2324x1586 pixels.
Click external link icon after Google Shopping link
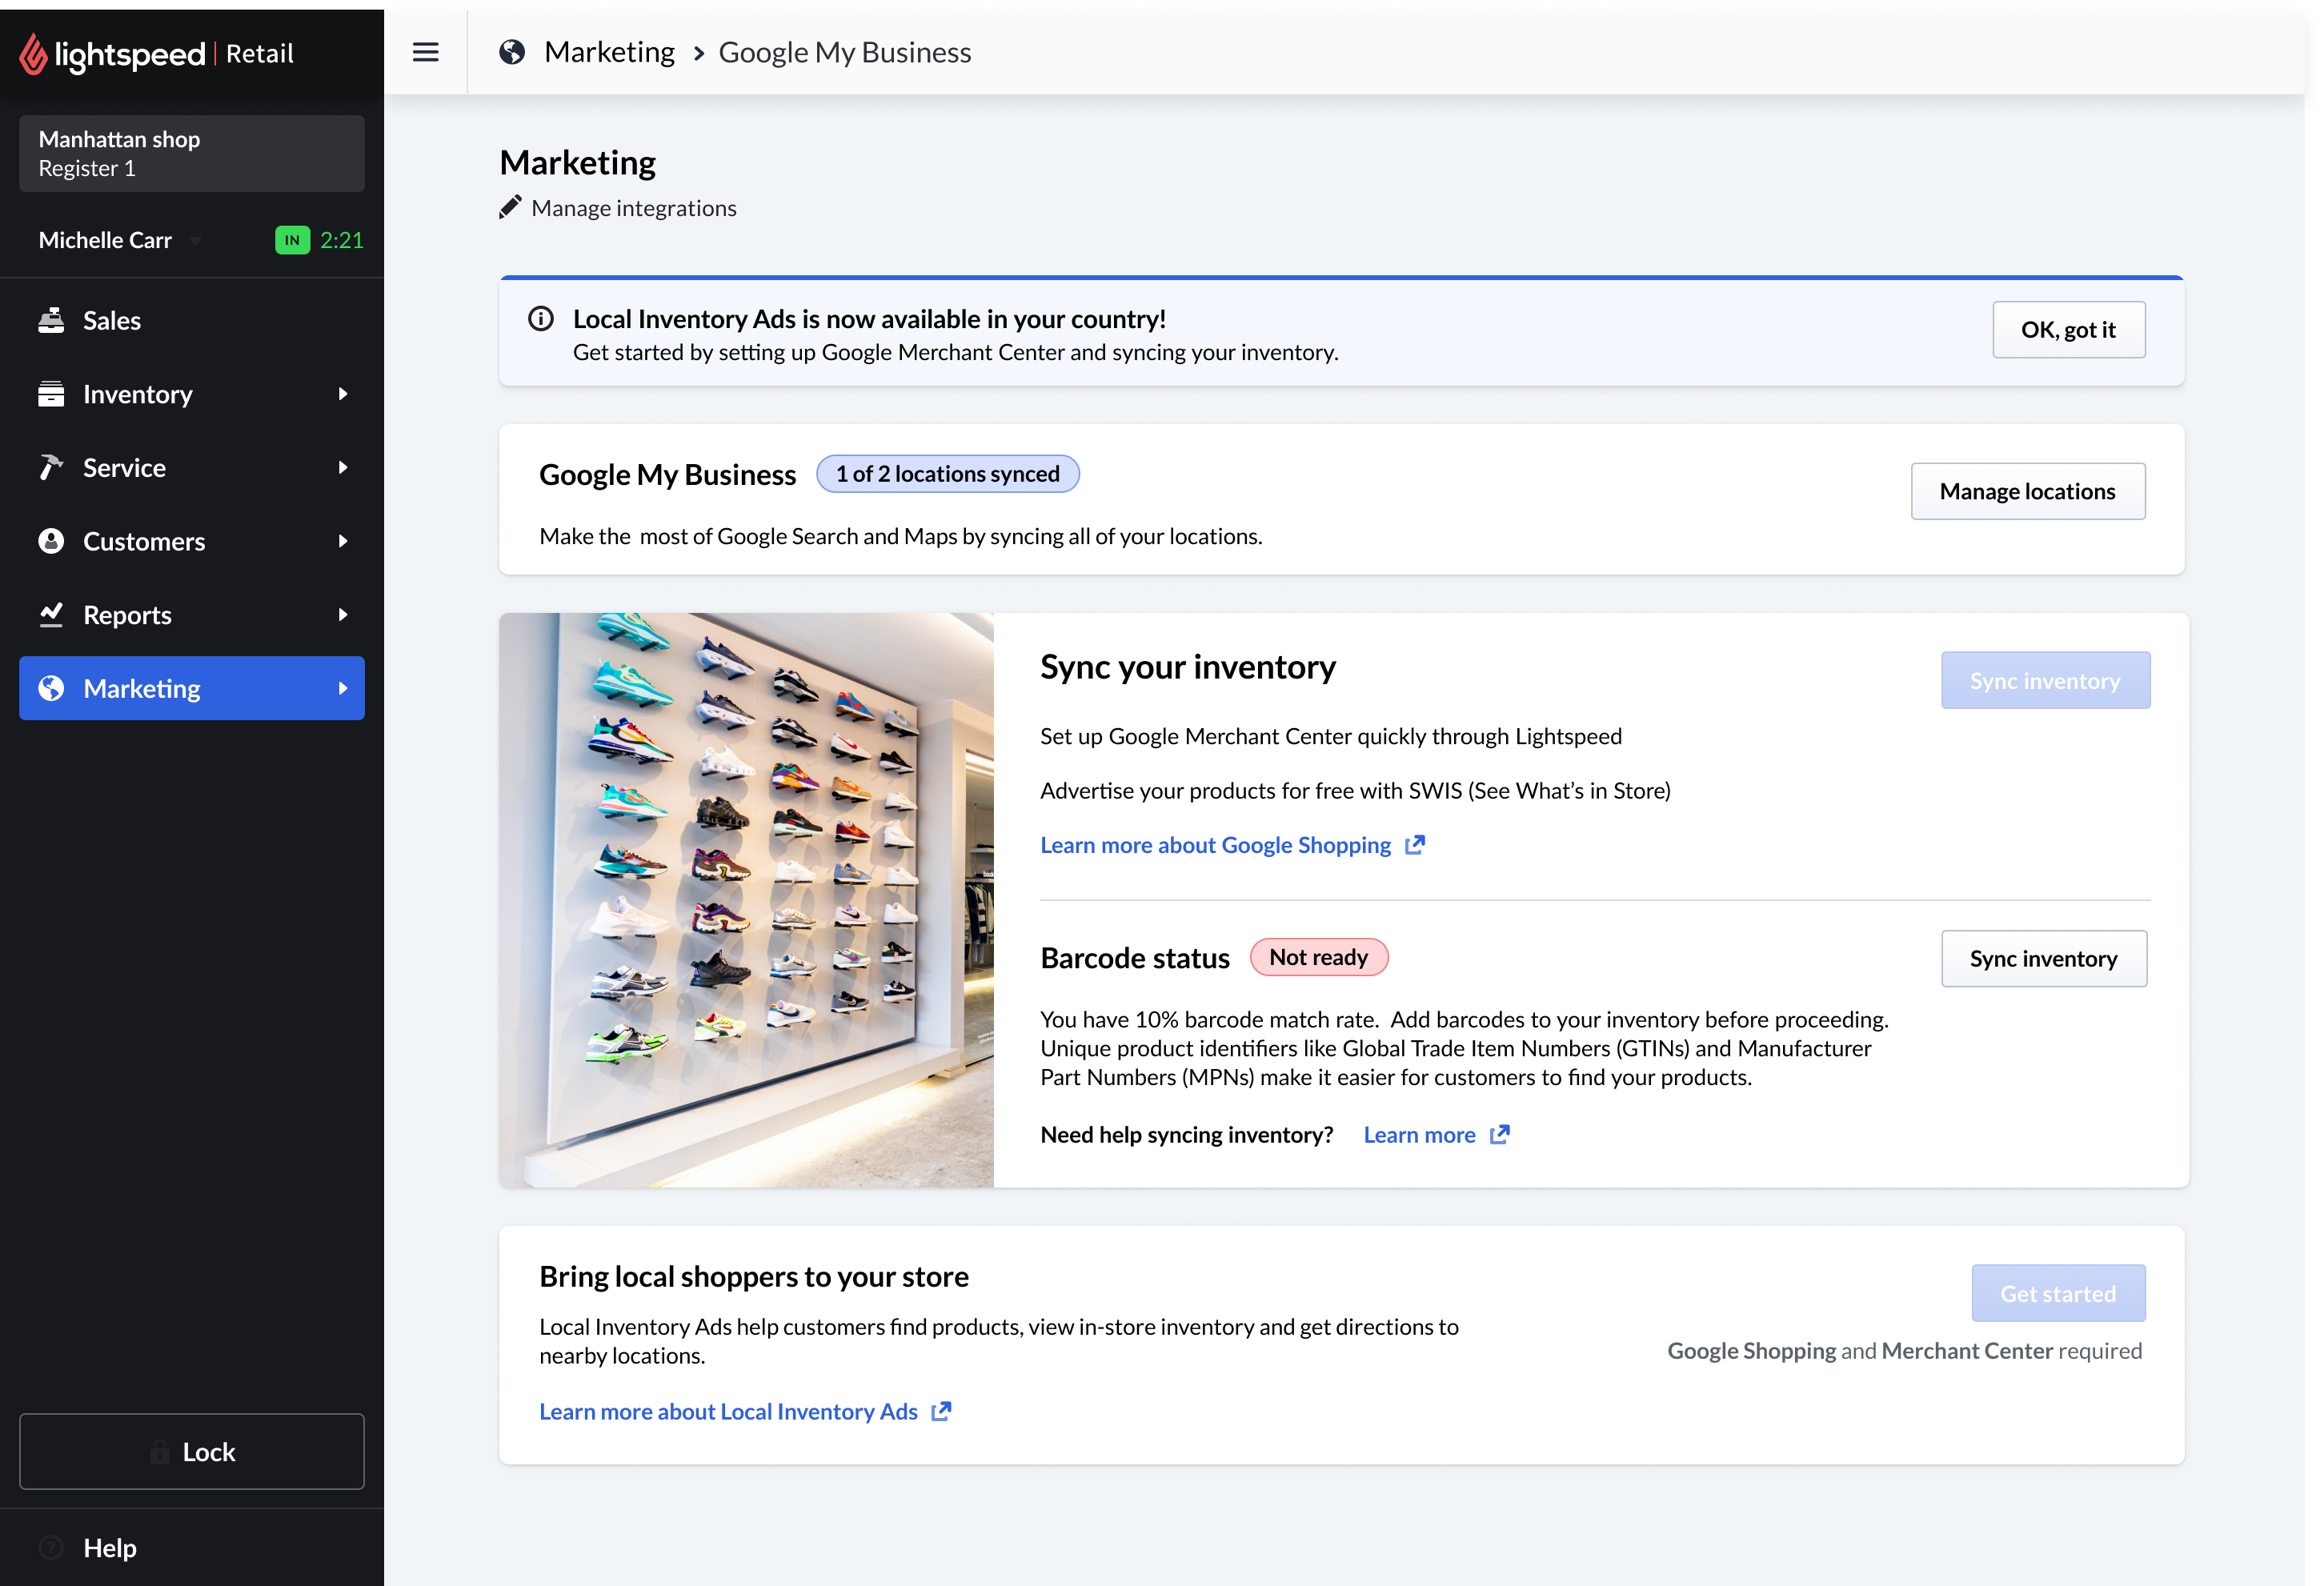(1415, 845)
